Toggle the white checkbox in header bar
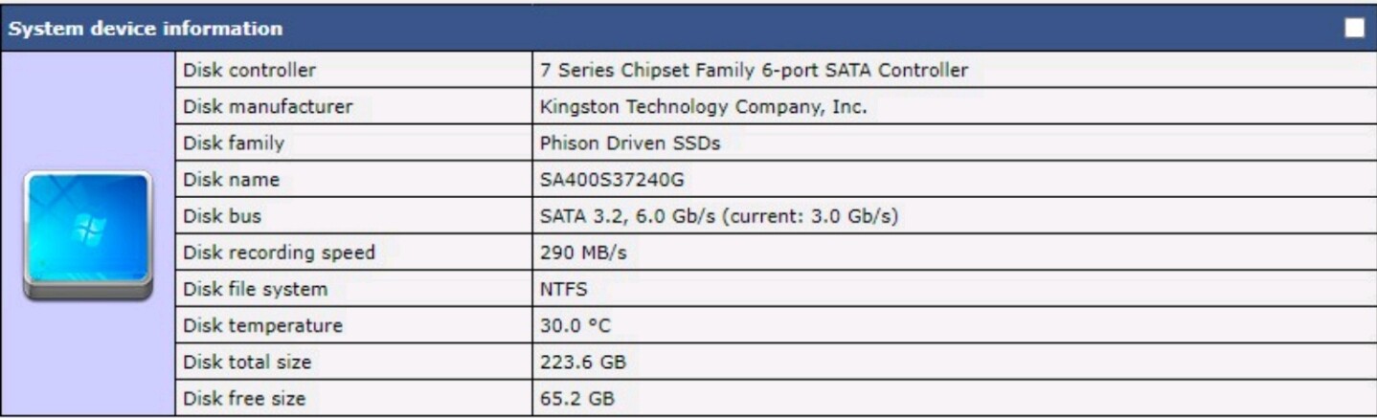 click(1354, 29)
